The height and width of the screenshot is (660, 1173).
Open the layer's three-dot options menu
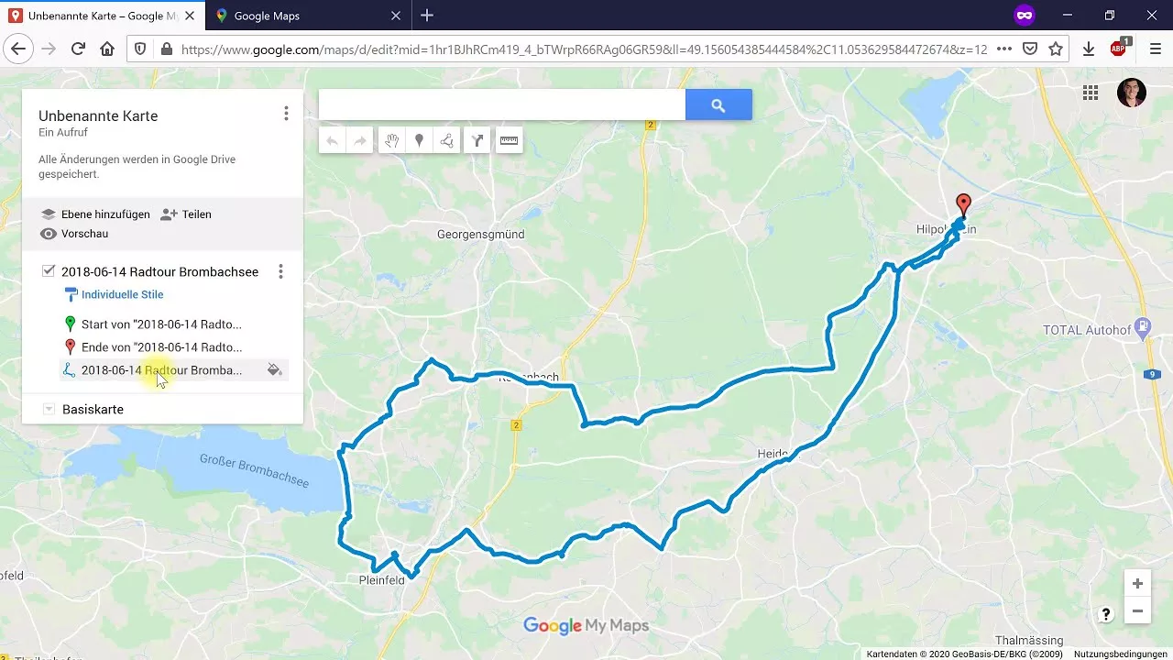pyautogui.click(x=281, y=271)
